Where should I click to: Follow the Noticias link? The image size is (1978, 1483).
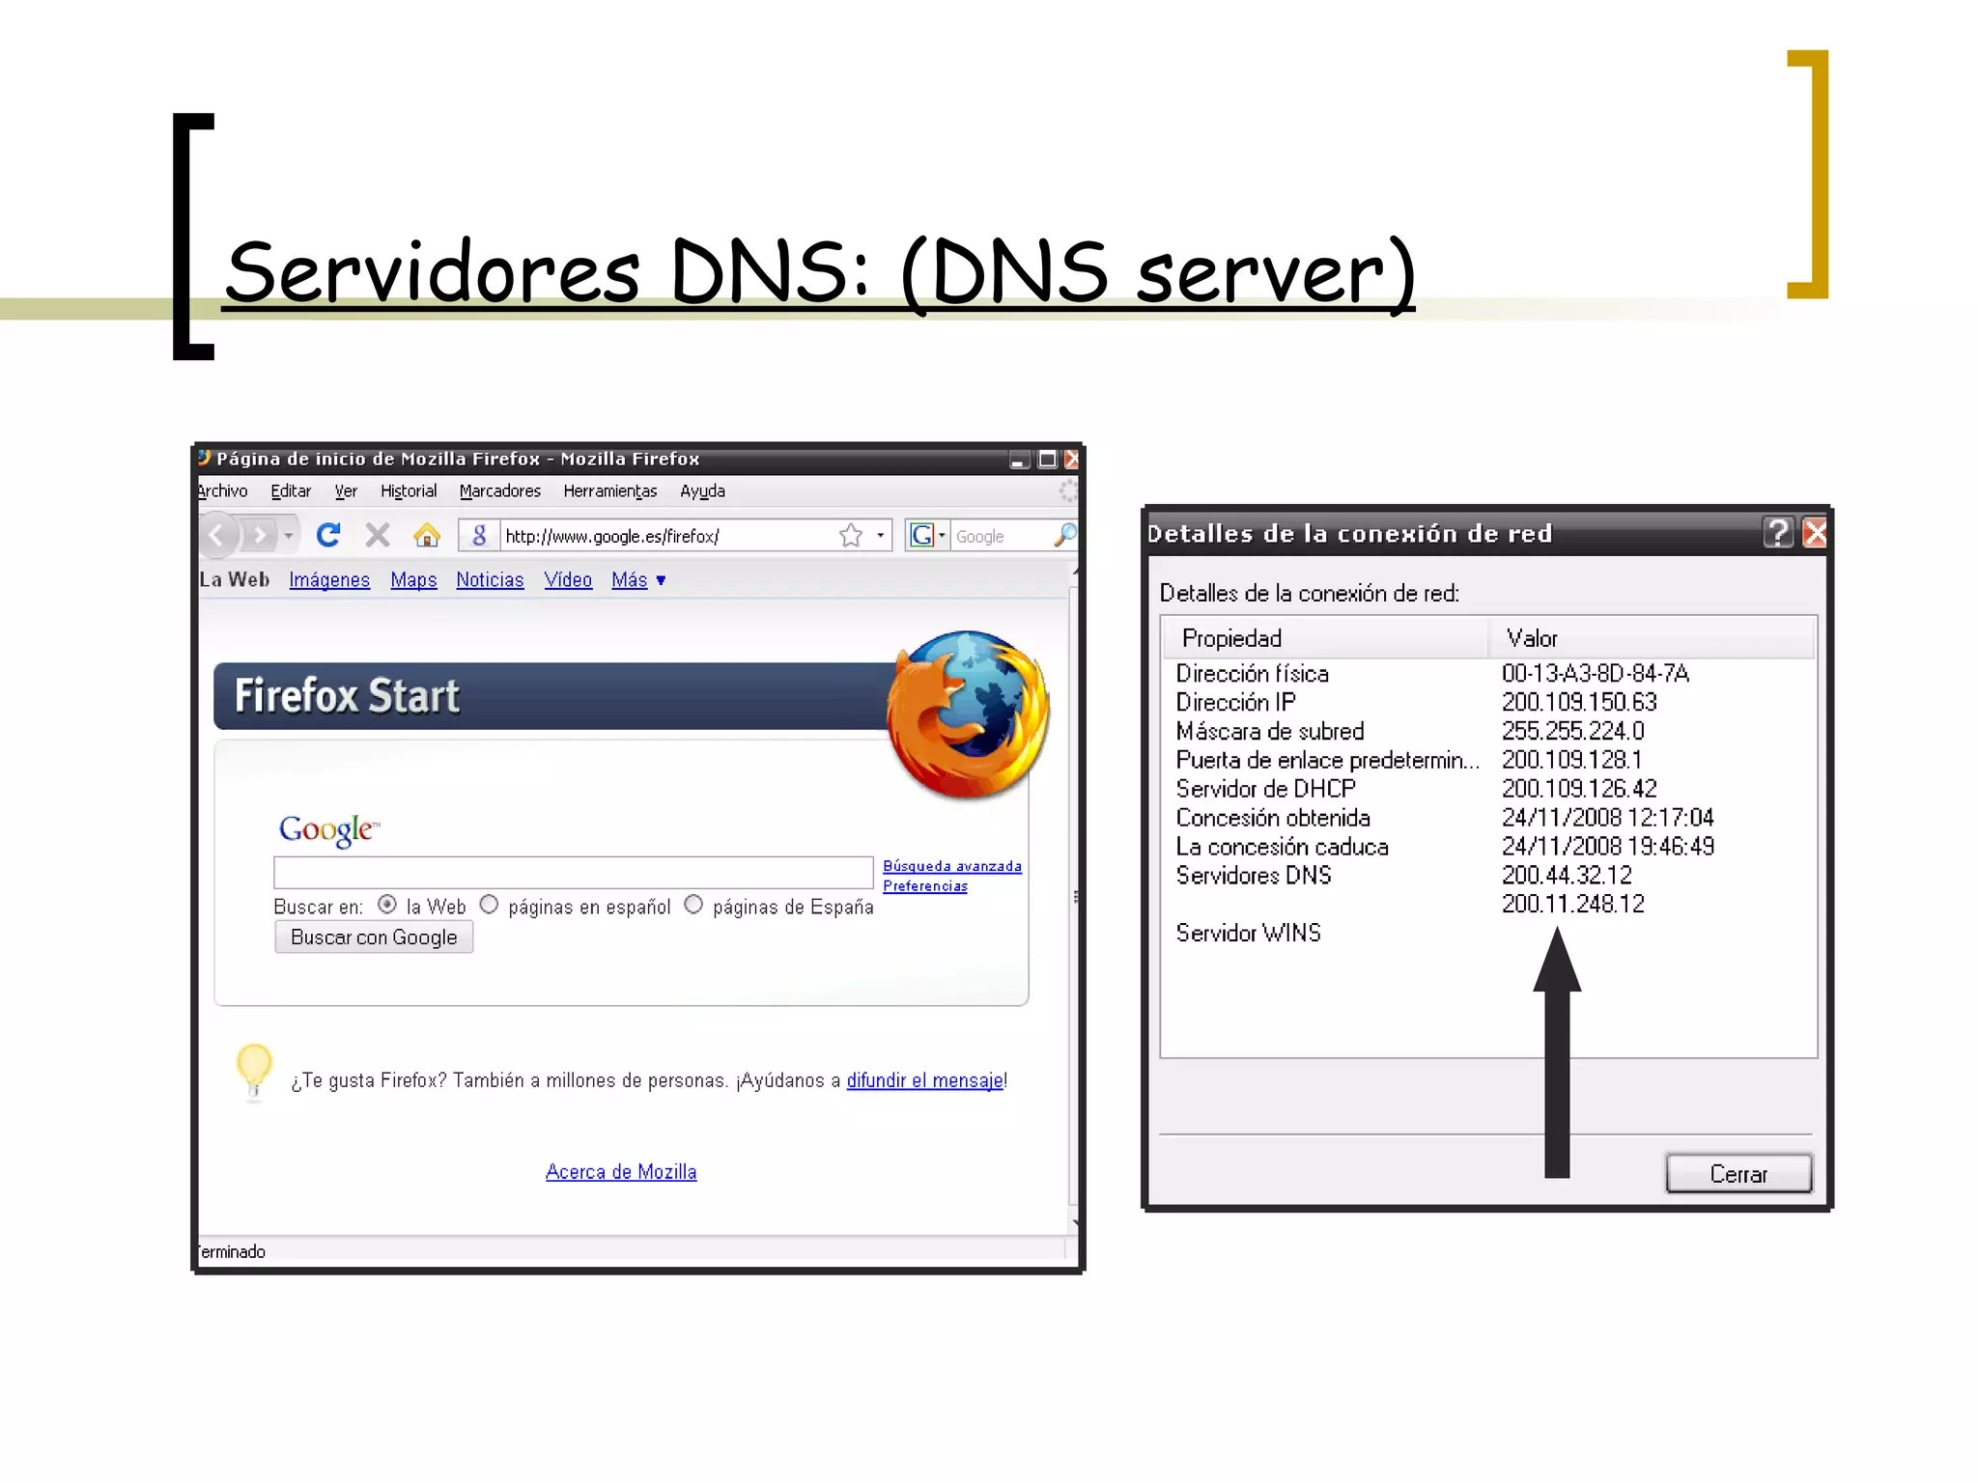(490, 579)
